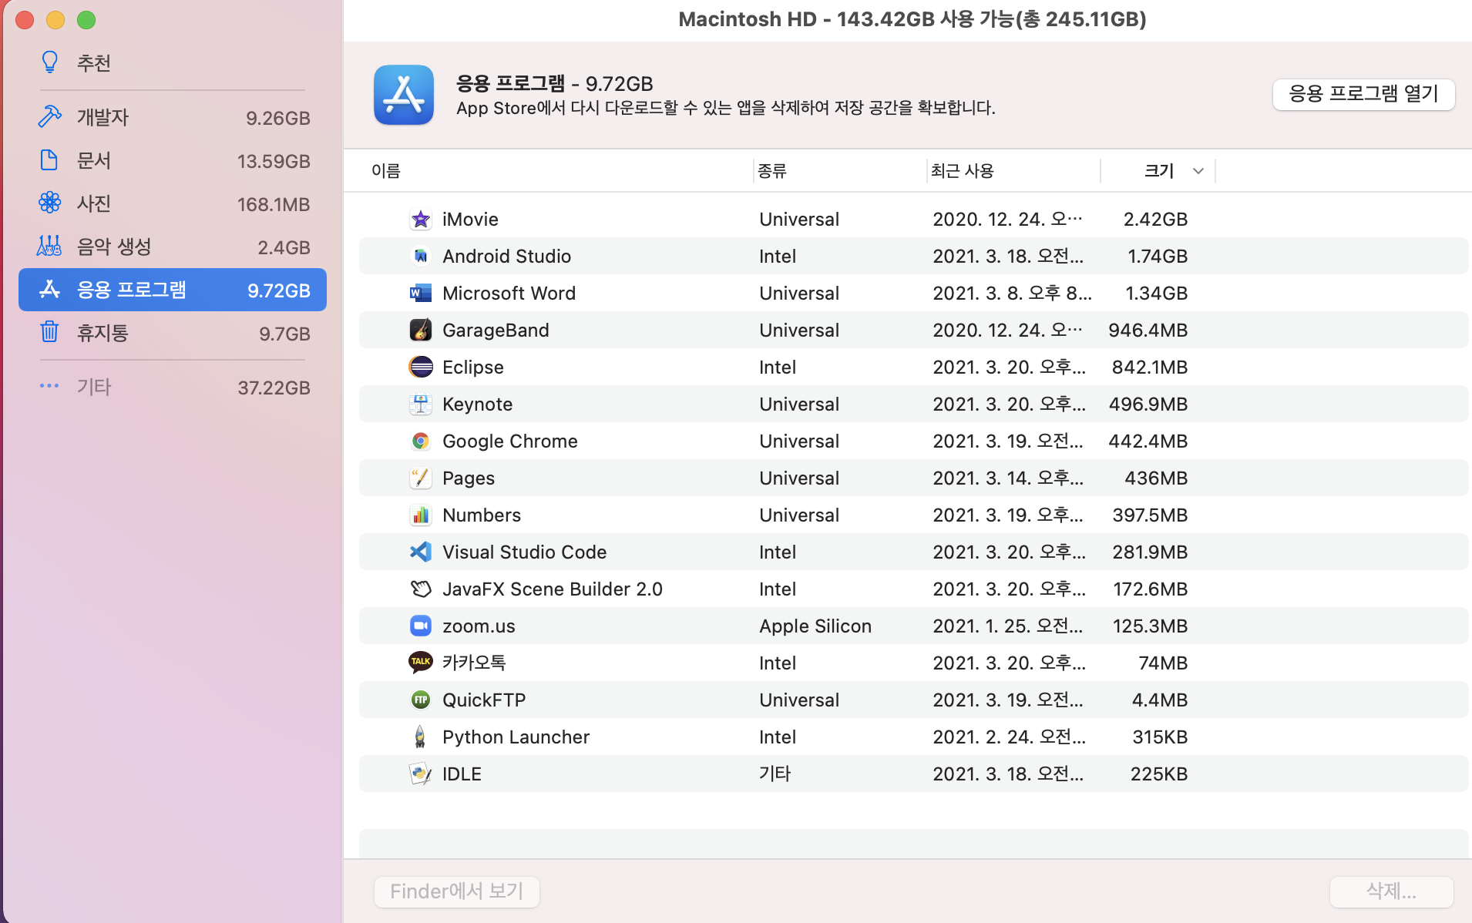Click QuickFTP's 4.4MB size cell

pos(1159,700)
